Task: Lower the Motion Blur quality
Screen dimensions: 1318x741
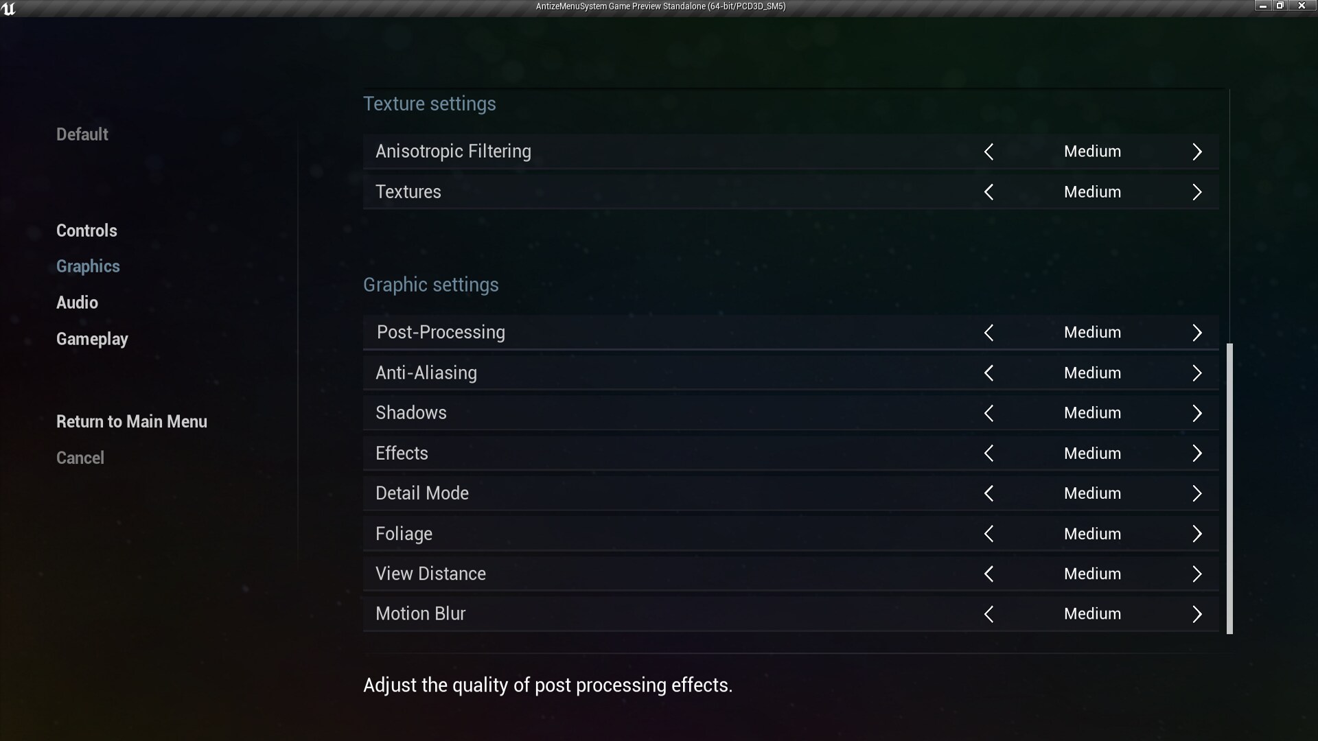Action: click(989, 614)
